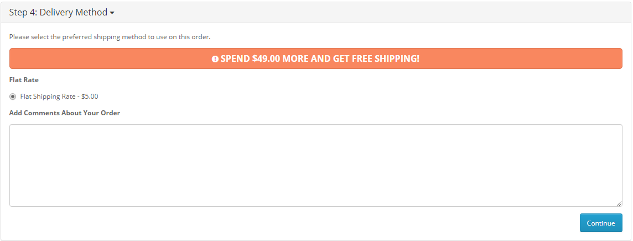The height and width of the screenshot is (241, 633).
Task: Click the exclamation icon in the orange banner
Action: (215, 59)
